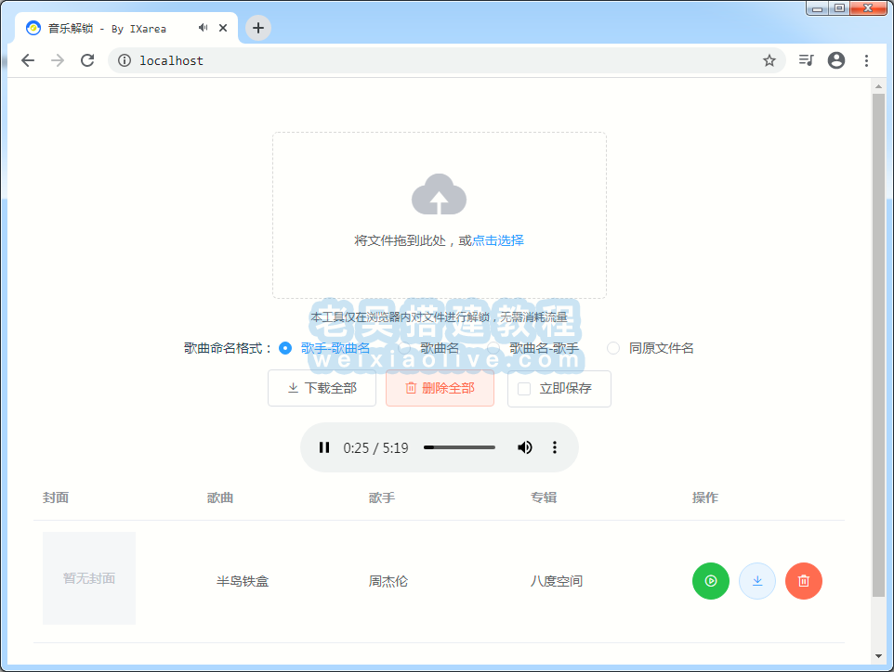Play the song 半岛铁盒

[710, 581]
